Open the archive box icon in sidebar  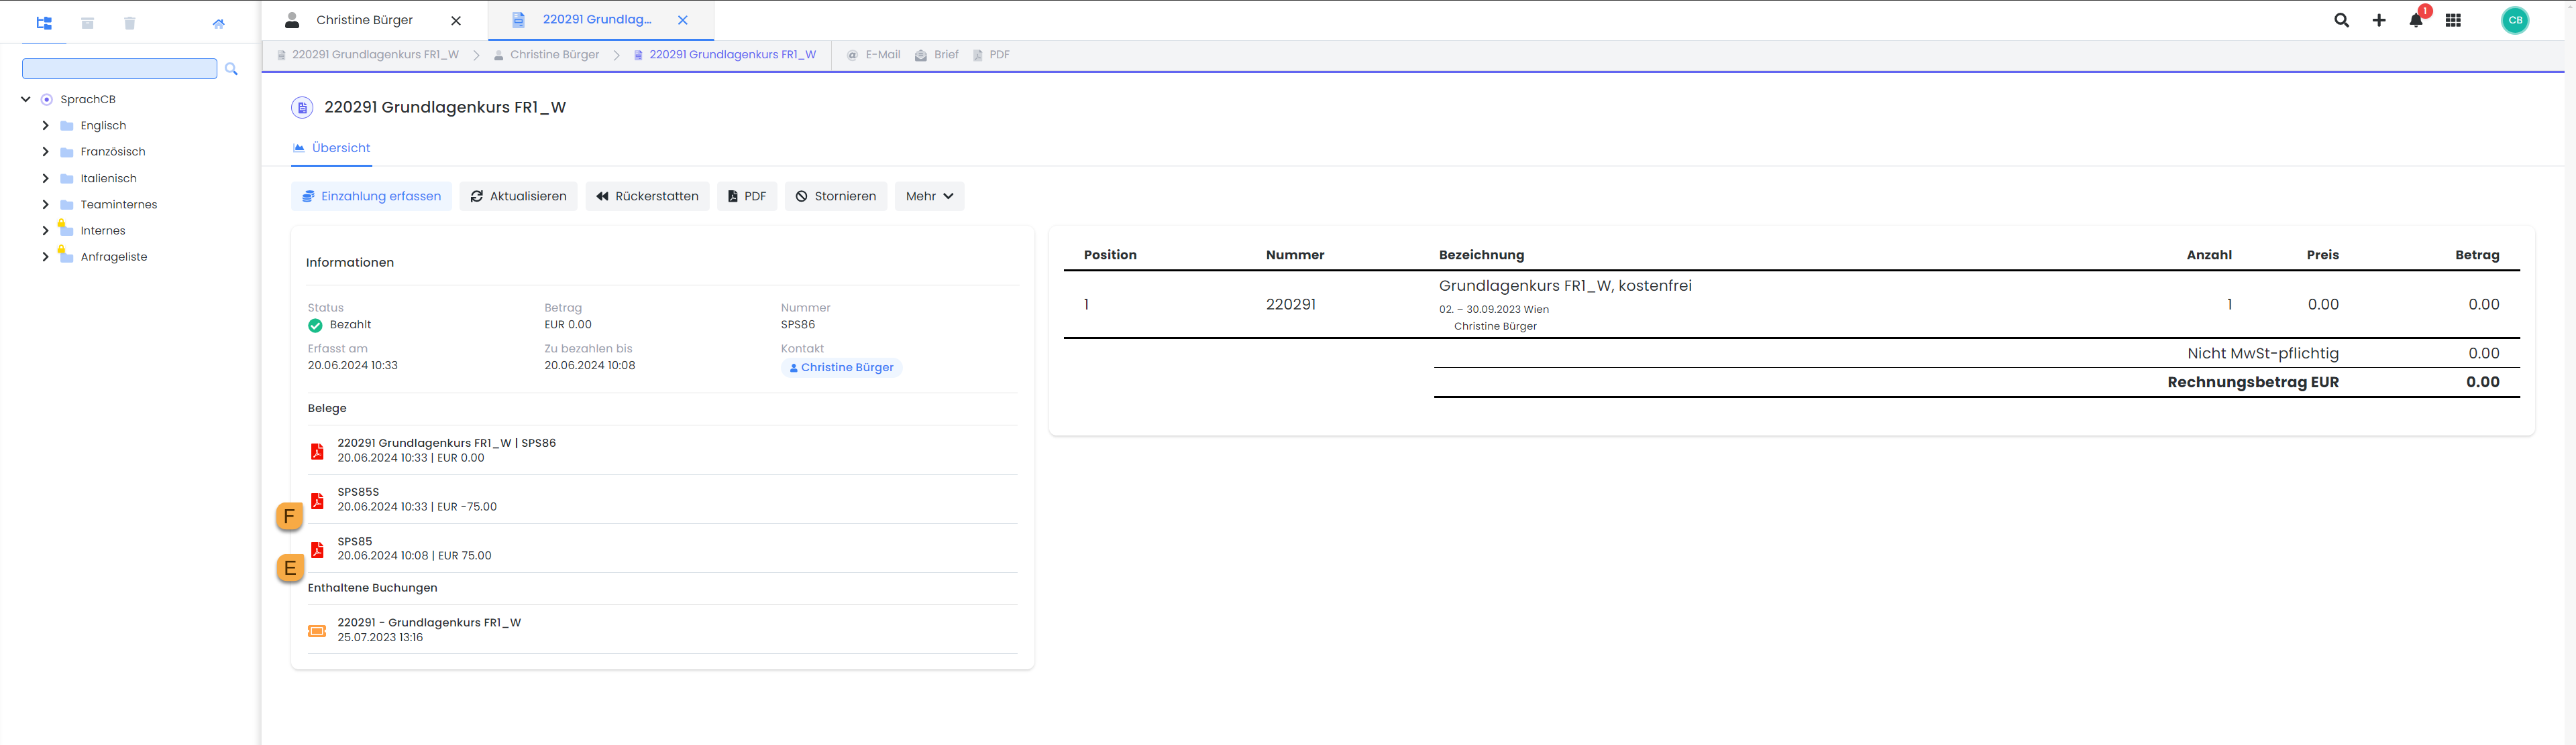pos(88,23)
